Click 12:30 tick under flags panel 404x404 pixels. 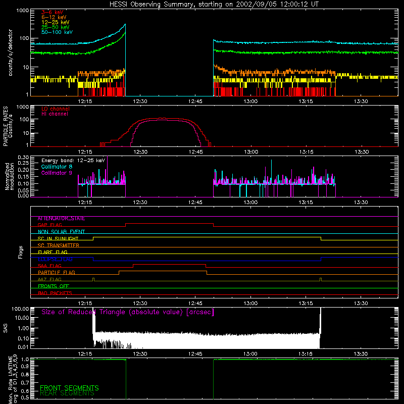pos(140,304)
